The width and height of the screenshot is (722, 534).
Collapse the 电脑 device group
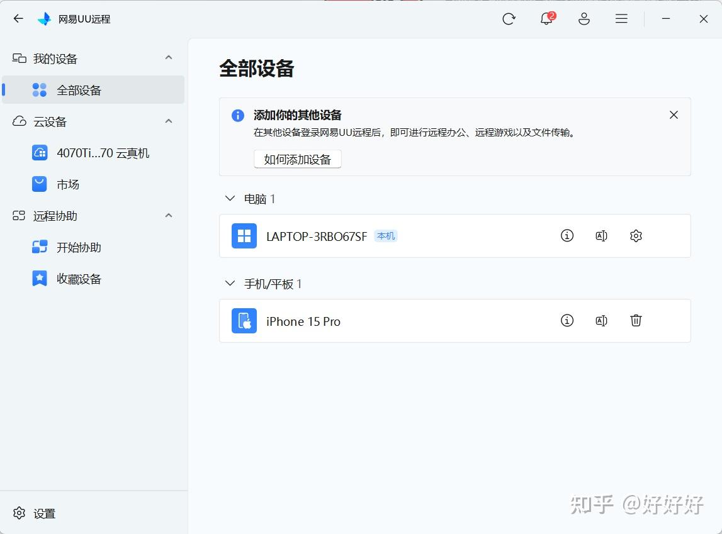[230, 199]
